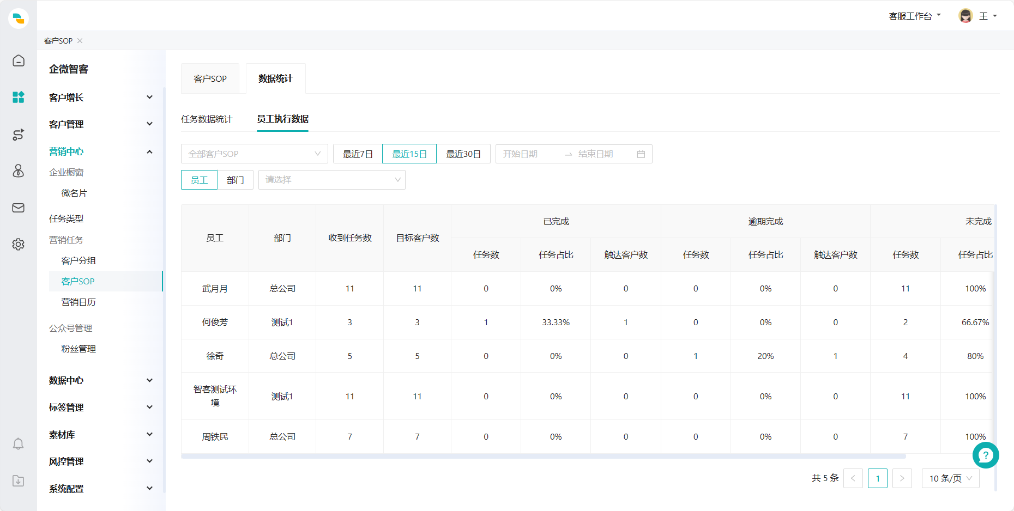The height and width of the screenshot is (511, 1014).
Task: Open 营销日历 in sidebar
Action: 79,302
